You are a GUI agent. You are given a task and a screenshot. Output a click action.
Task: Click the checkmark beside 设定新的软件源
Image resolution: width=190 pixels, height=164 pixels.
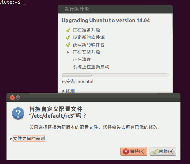(68, 37)
